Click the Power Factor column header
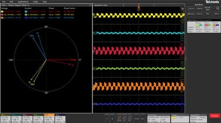 pos(69,8)
